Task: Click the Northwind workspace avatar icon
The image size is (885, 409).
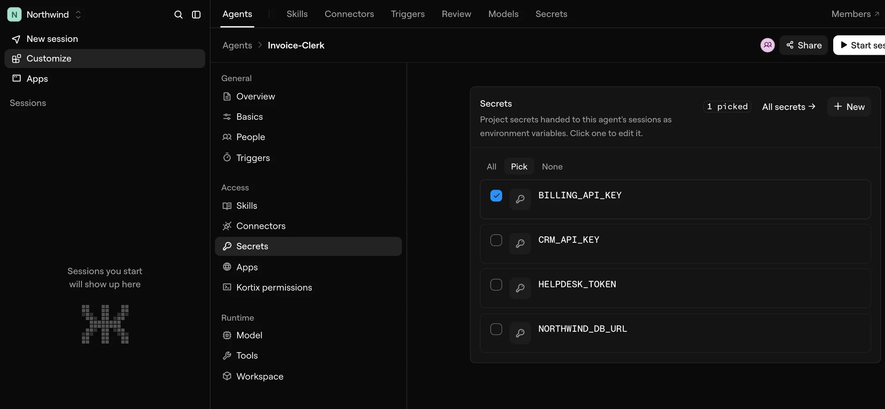Action: (14, 15)
